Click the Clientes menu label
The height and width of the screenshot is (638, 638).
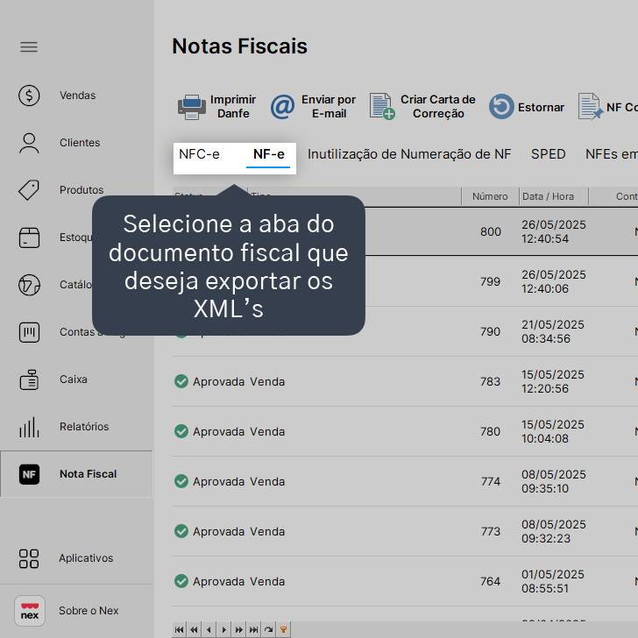point(80,143)
